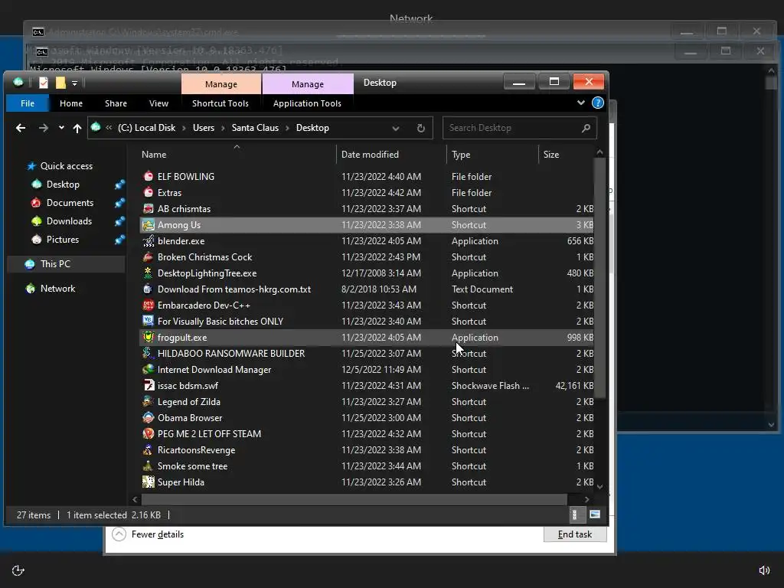Expand the ribbon with the chevron
This screenshot has width=784, height=588.
pyautogui.click(x=580, y=103)
